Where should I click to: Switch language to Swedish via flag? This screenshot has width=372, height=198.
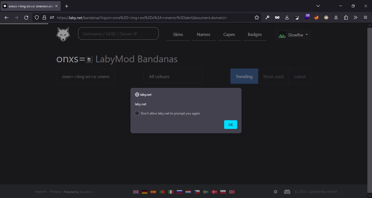pos(206,192)
